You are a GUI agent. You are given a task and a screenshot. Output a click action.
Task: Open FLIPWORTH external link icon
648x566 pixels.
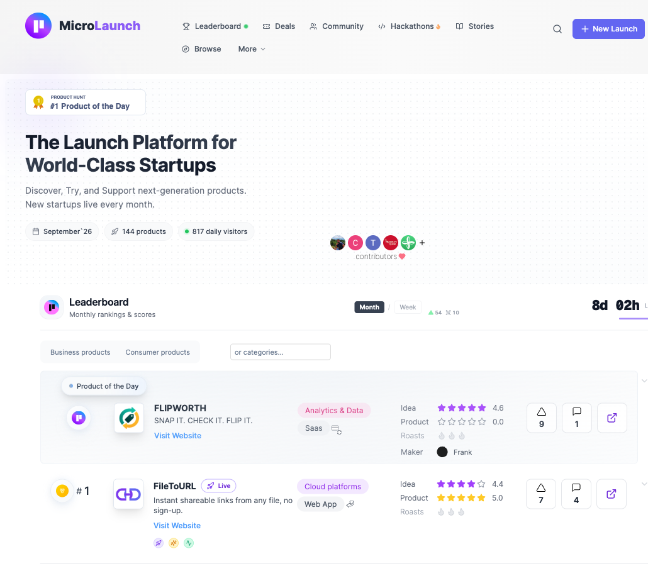pos(612,418)
